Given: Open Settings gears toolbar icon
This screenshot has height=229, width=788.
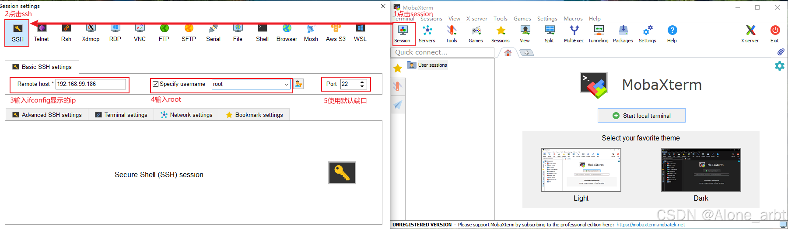Looking at the screenshot, I should pos(648,34).
